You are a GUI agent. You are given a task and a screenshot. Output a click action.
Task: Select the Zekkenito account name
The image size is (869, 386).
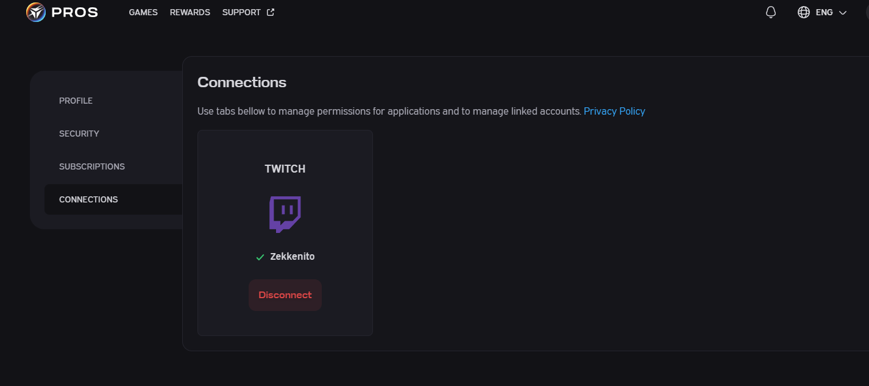point(293,256)
